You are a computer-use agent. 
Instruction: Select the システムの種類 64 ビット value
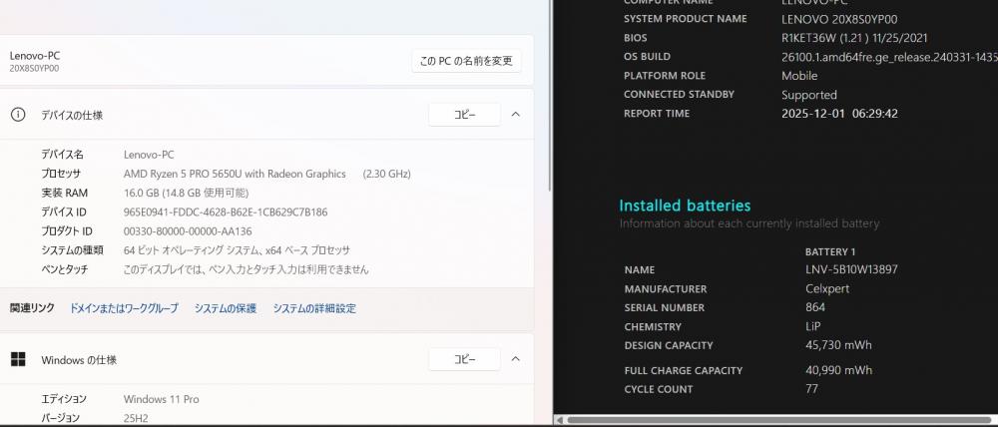(x=237, y=250)
